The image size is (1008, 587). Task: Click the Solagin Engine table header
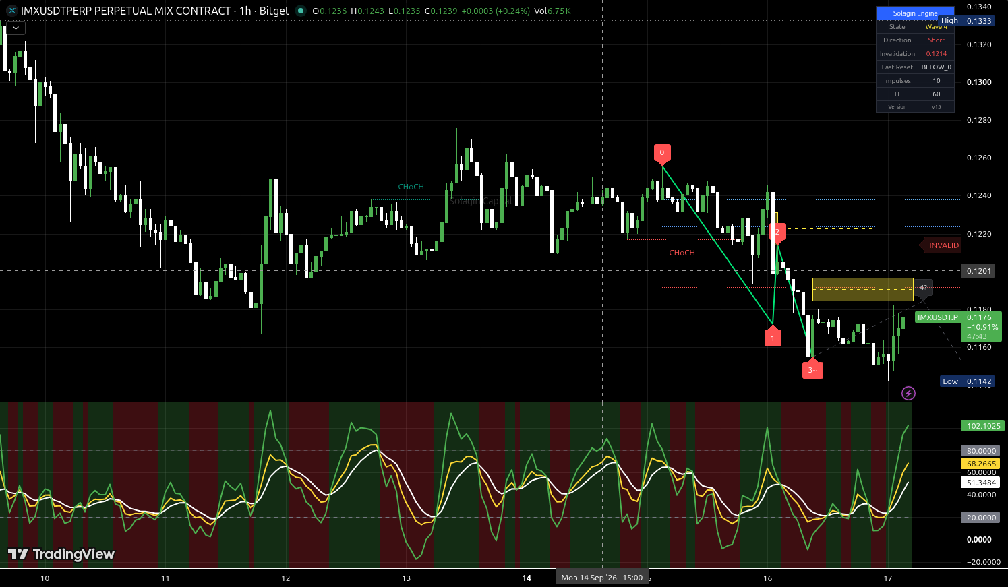(x=915, y=13)
